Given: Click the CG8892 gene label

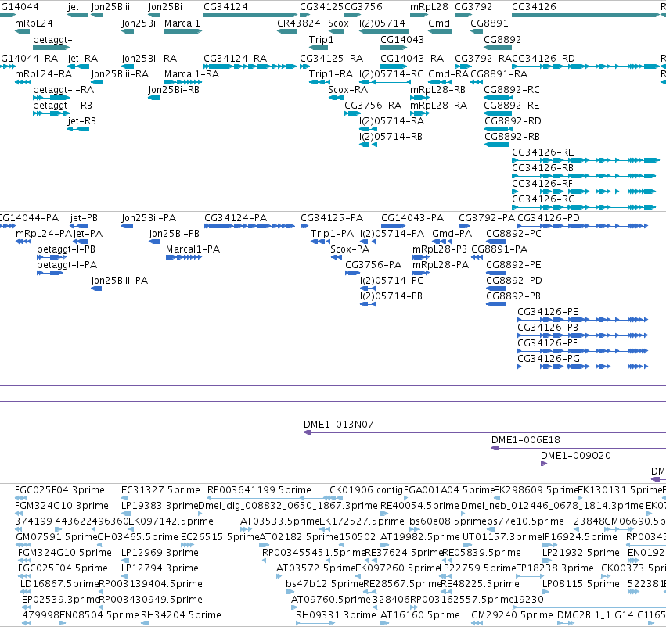Looking at the screenshot, I should [x=502, y=39].
